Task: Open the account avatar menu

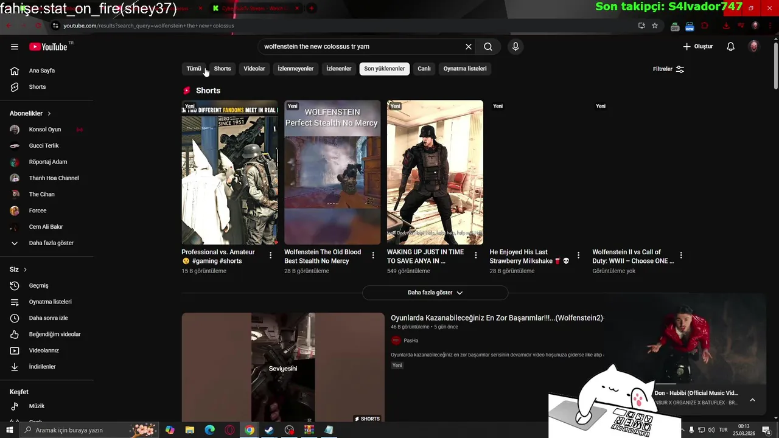Action: pyautogui.click(x=753, y=47)
